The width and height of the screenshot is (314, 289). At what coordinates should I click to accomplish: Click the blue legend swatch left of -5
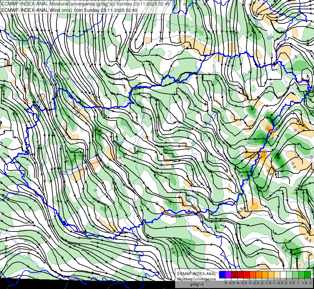point(222,275)
